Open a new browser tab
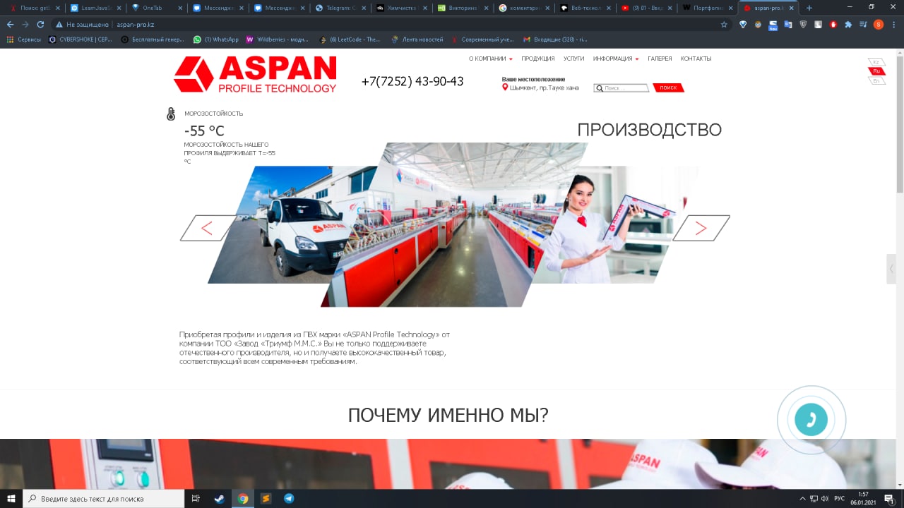904x508 pixels. (809, 8)
